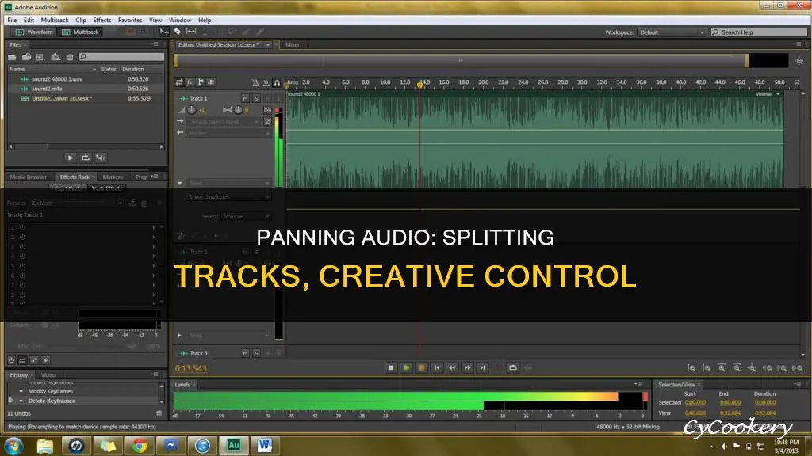Click the Fast Forward transport button
812x456 pixels.
[467, 367]
